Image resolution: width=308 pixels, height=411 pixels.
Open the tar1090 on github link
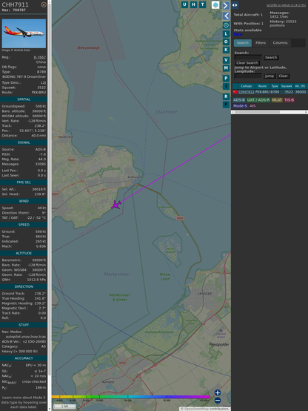point(286,5)
